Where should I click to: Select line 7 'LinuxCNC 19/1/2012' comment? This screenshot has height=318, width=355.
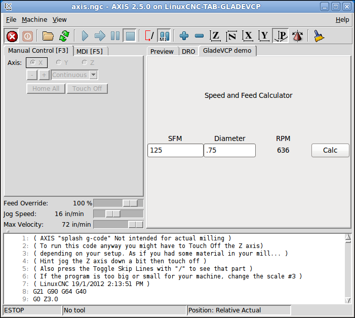click(x=92, y=284)
